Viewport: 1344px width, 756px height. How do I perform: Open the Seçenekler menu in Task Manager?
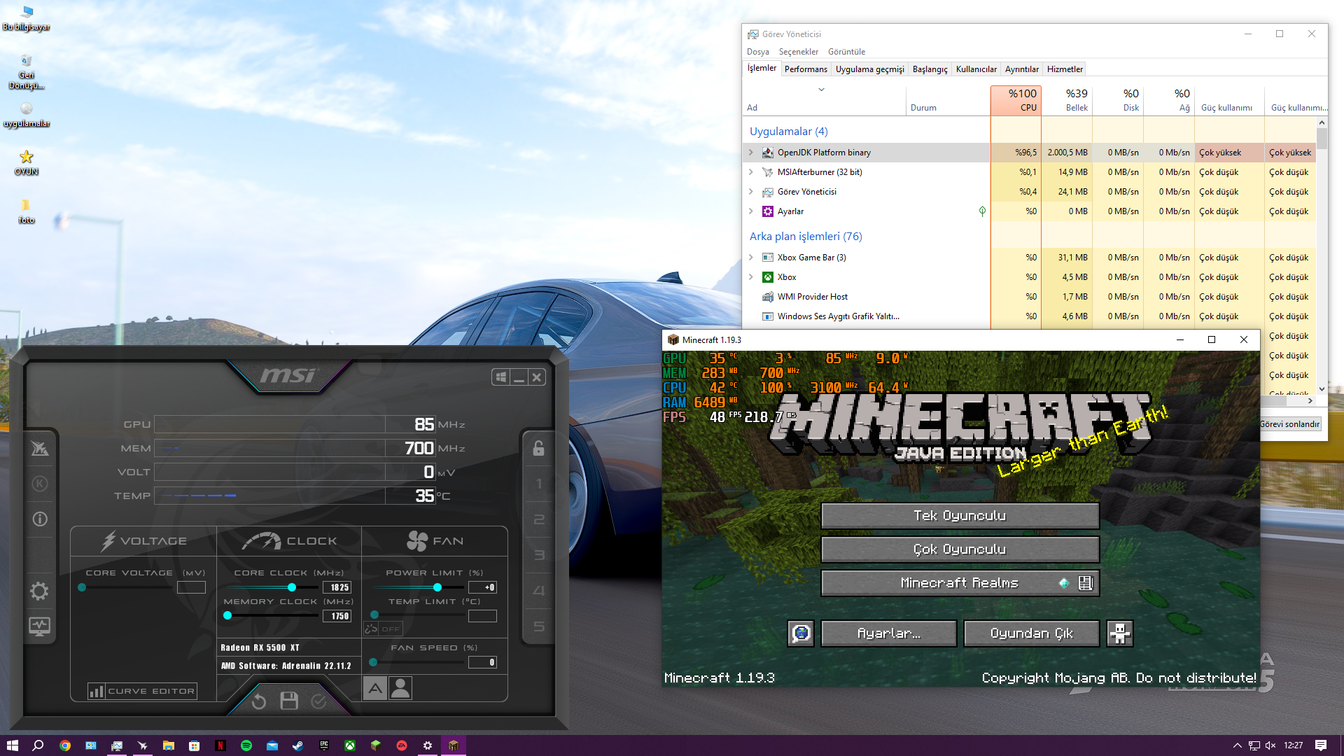pyautogui.click(x=798, y=52)
